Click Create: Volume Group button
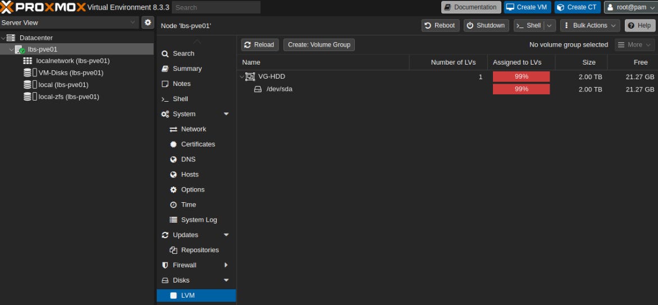This screenshot has width=658, height=305. (x=319, y=44)
